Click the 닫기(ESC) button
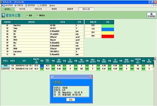The height and width of the screenshot is (106, 157). tap(152, 15)
